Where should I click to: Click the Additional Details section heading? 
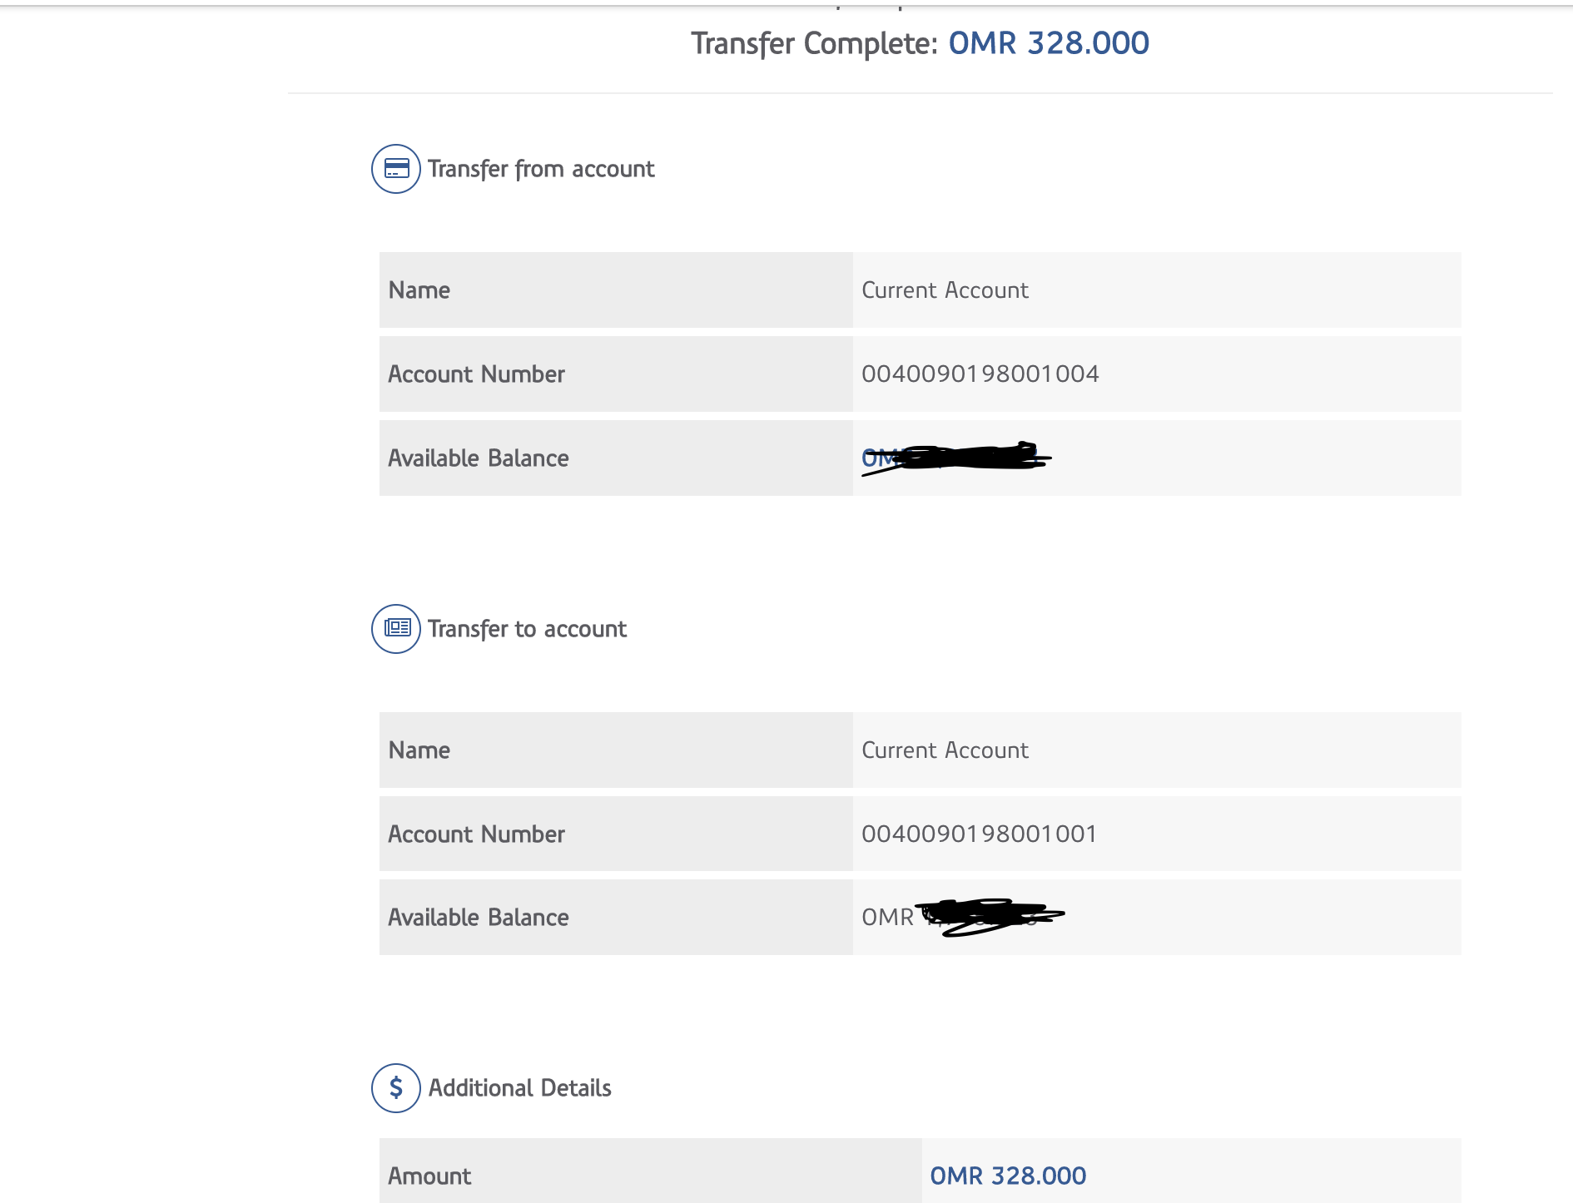(519, 1088)
